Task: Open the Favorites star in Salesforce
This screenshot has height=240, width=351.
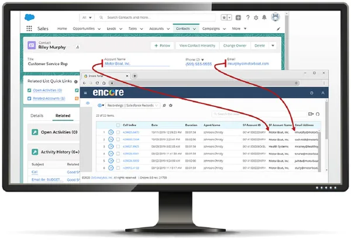Action: click(223, 18)
